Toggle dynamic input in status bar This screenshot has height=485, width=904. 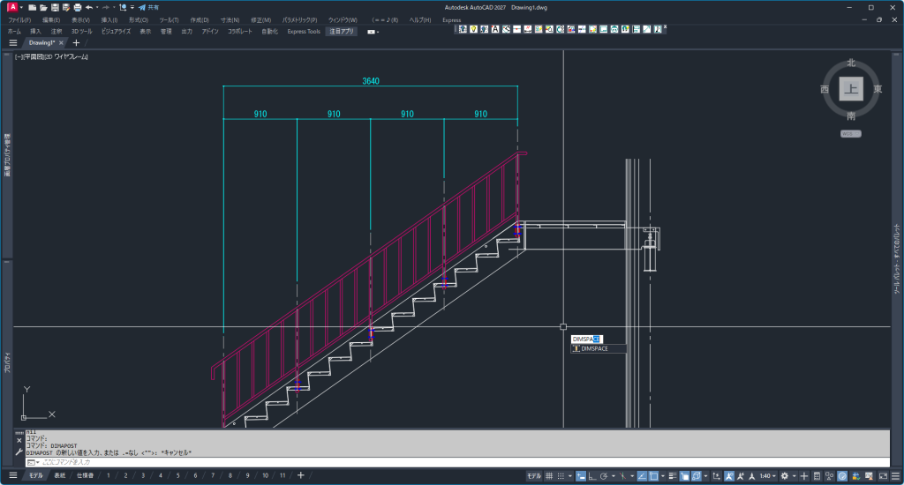581,475
